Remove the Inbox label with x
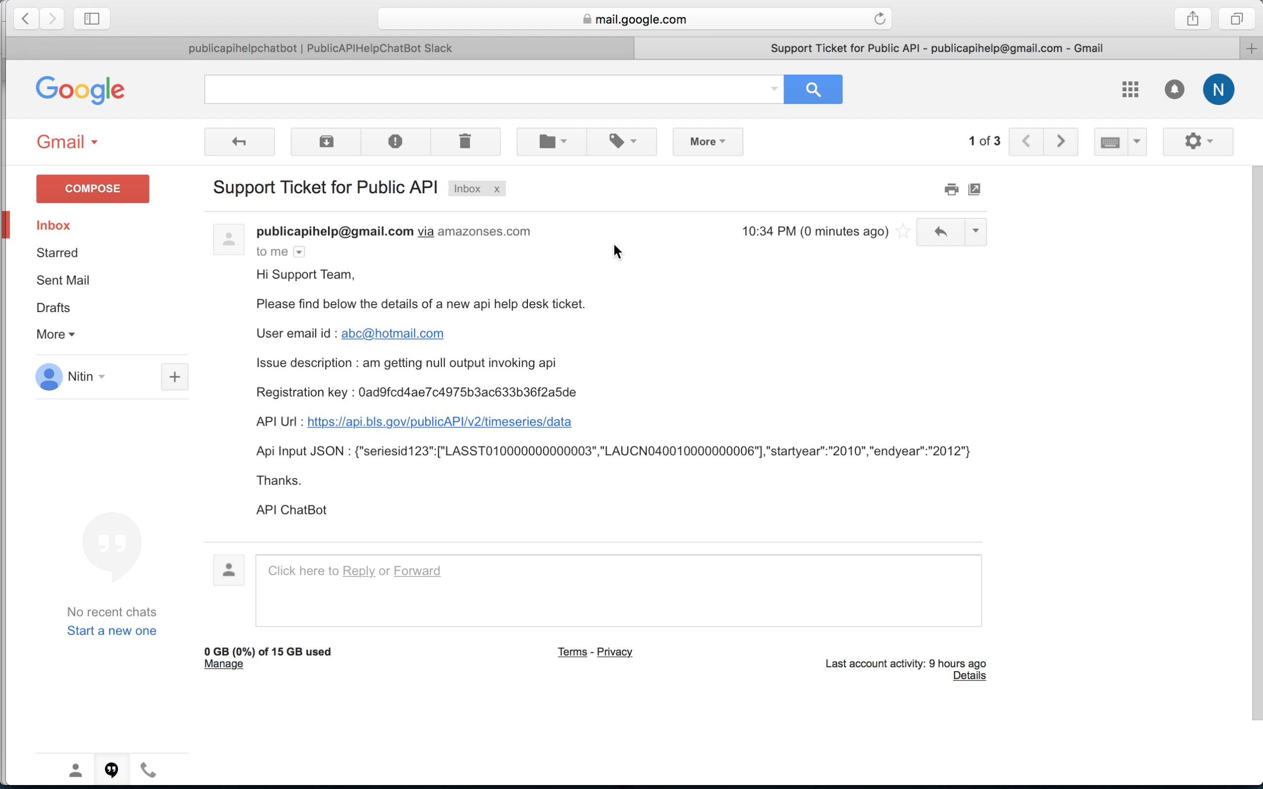This screenshot has height=789, width=1263. (497, 189)
